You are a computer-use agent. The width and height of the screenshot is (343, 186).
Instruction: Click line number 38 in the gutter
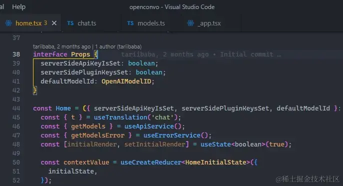point(16,54)
